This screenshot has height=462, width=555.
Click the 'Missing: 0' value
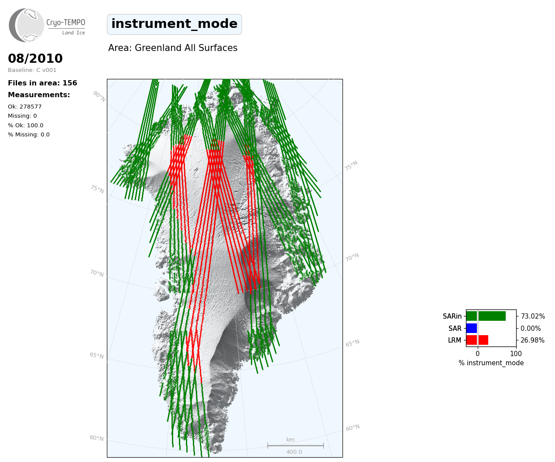coord(22,116)
